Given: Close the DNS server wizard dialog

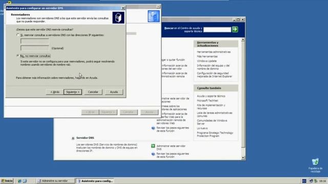Looking at the screenshot, I should click(x=123, y=8).
